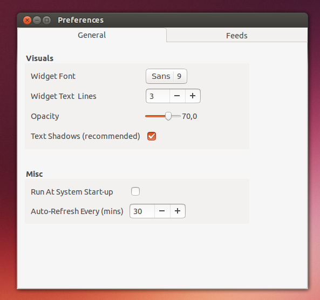Viewport: 320px width, 300px height.
Task: Click the Widget Font label
Action: pos(53,76)
